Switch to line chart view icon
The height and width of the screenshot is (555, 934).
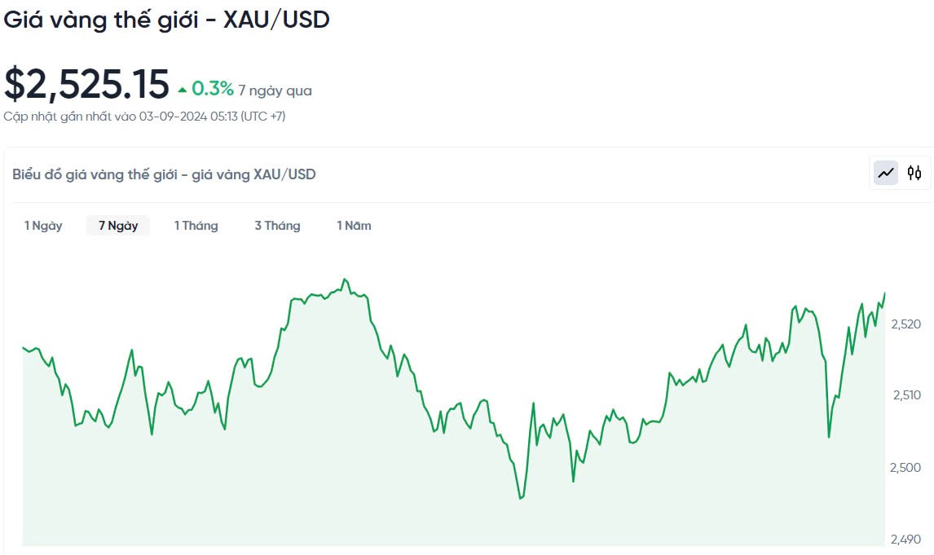(886, 173)
